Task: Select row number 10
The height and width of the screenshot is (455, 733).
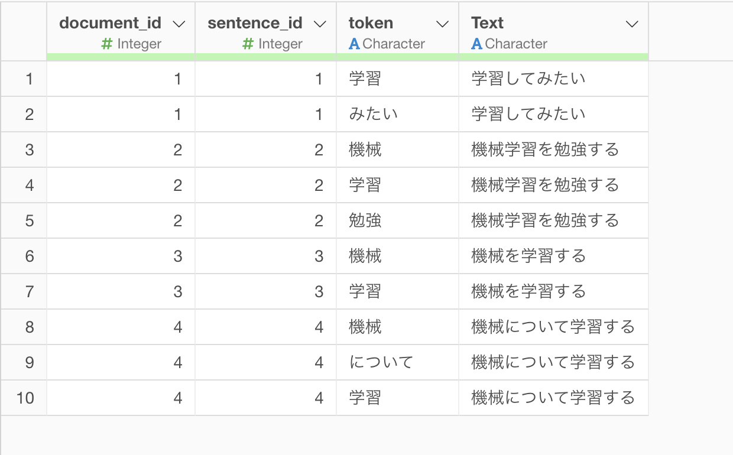Action: (25, 398)
